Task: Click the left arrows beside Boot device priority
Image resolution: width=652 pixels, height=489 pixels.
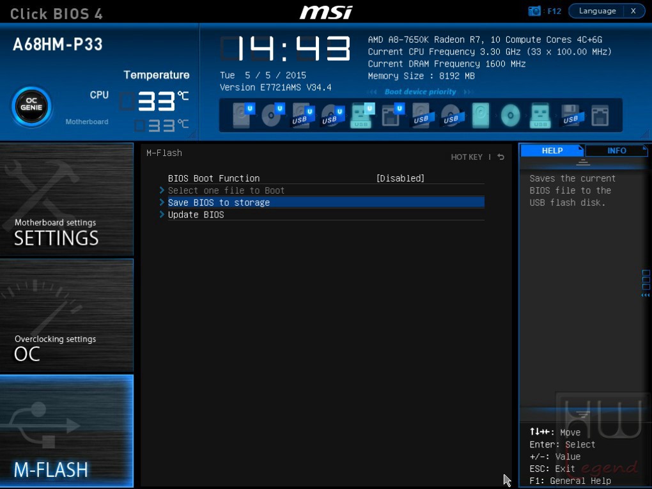Action: pos(372,92)
